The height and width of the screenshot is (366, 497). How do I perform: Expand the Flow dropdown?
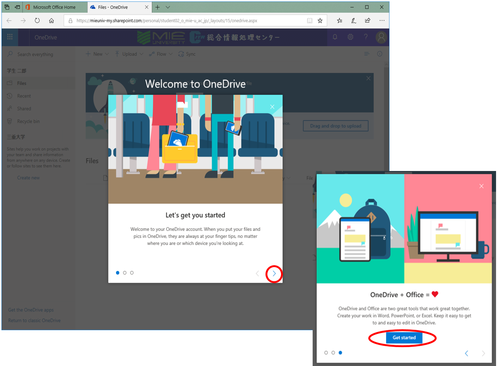pyautogui.click(x=161, y=54)
